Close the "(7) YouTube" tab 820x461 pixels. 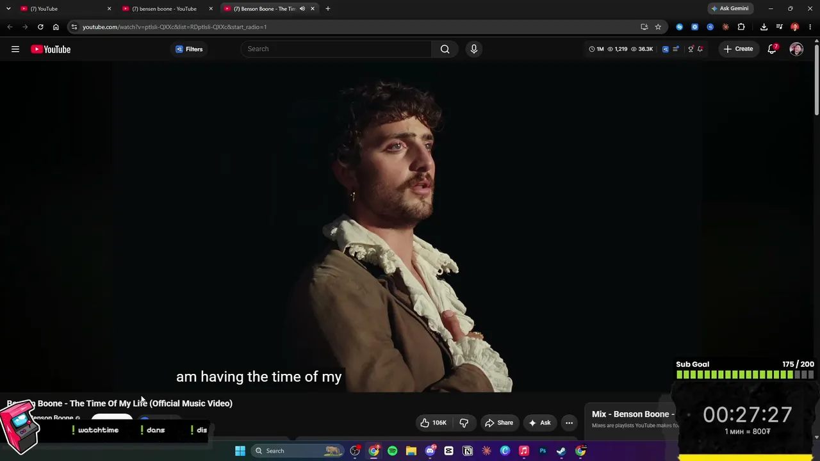click(x=109, y=9)
